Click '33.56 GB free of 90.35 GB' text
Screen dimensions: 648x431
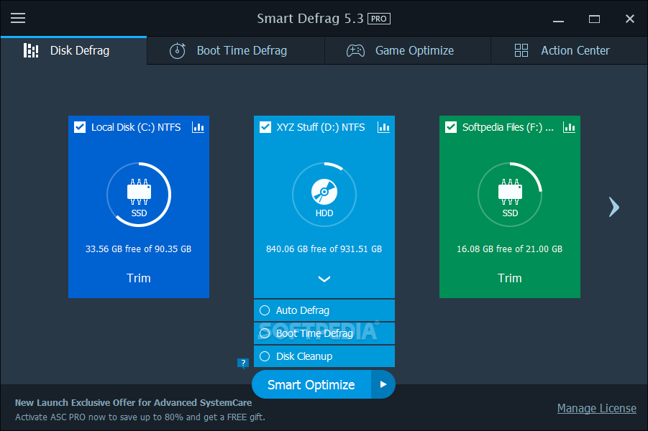point(138,249)
